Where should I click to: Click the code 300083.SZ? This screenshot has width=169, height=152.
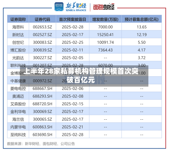[x=43, y=42]
